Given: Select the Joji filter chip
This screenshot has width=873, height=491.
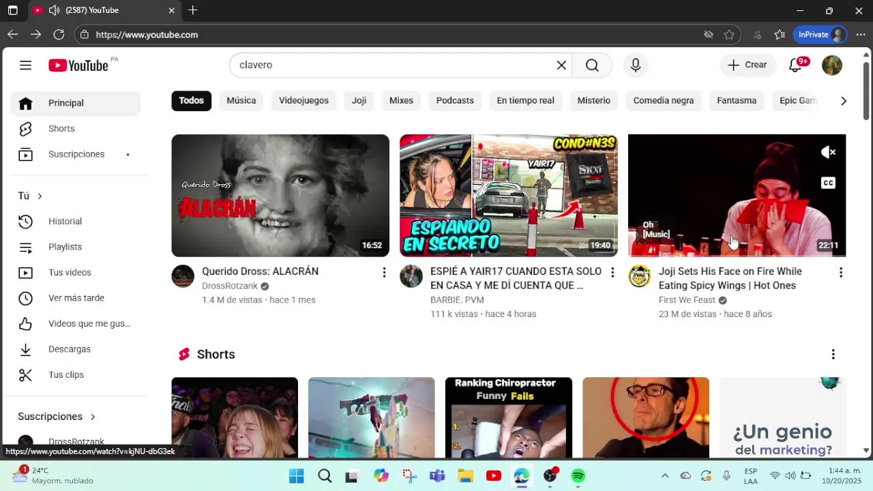Looking at the screenshot, I should 359,100.
